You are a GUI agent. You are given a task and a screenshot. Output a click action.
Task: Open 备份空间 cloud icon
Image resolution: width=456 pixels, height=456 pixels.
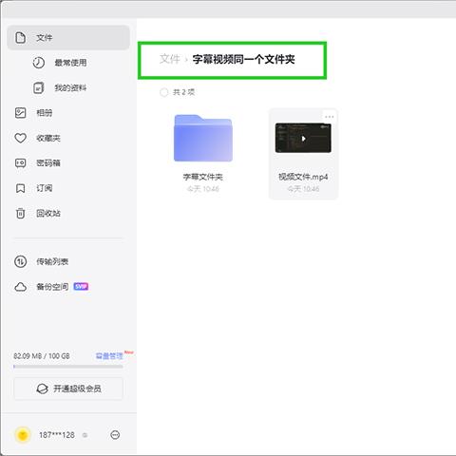(x=21, y=287)
